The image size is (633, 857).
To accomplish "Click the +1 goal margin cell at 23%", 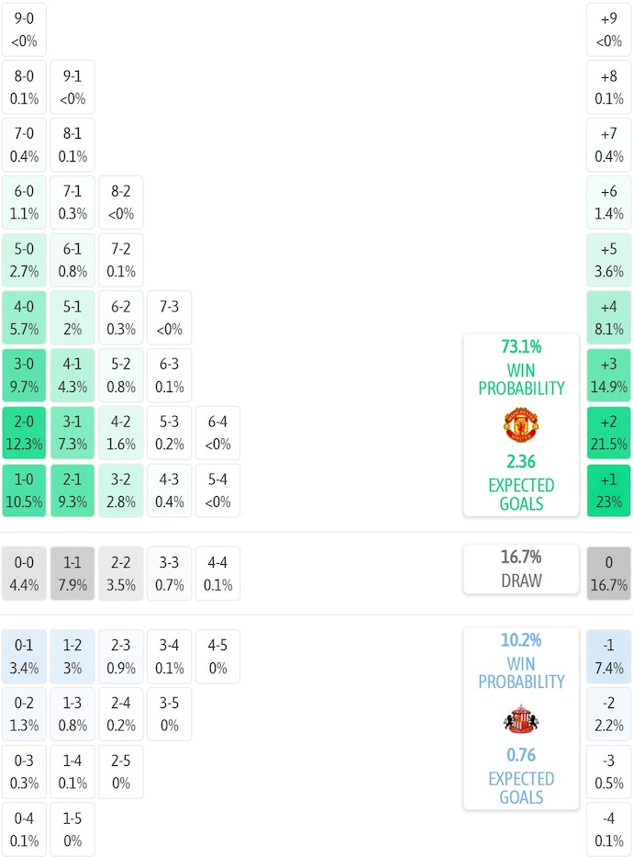I will (609, 491).
